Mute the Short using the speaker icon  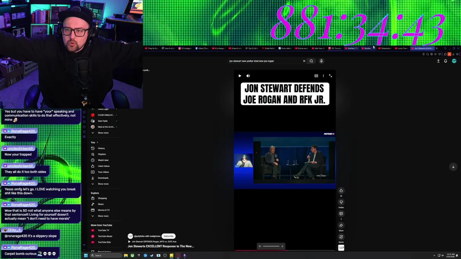pyautogui.click(x=248, y=76)
